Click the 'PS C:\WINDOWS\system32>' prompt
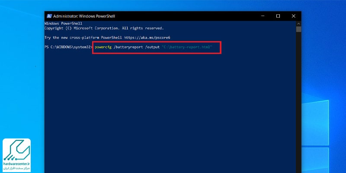Viewport: 346px width, 173px height. [x=69, y=47]
